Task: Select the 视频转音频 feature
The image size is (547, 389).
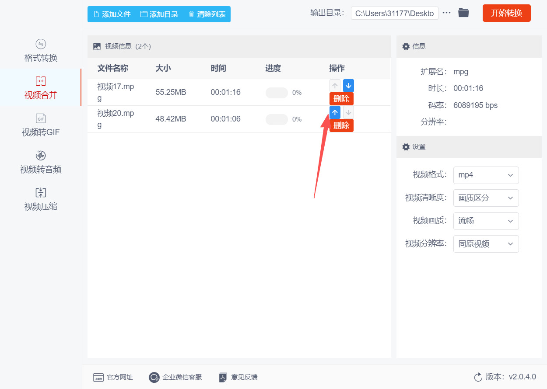Action: tap(41, 162)
